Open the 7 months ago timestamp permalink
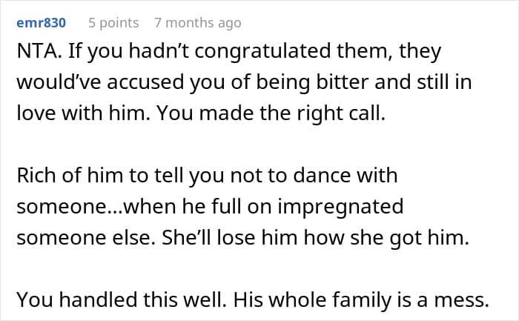 [x=197, y=23]
